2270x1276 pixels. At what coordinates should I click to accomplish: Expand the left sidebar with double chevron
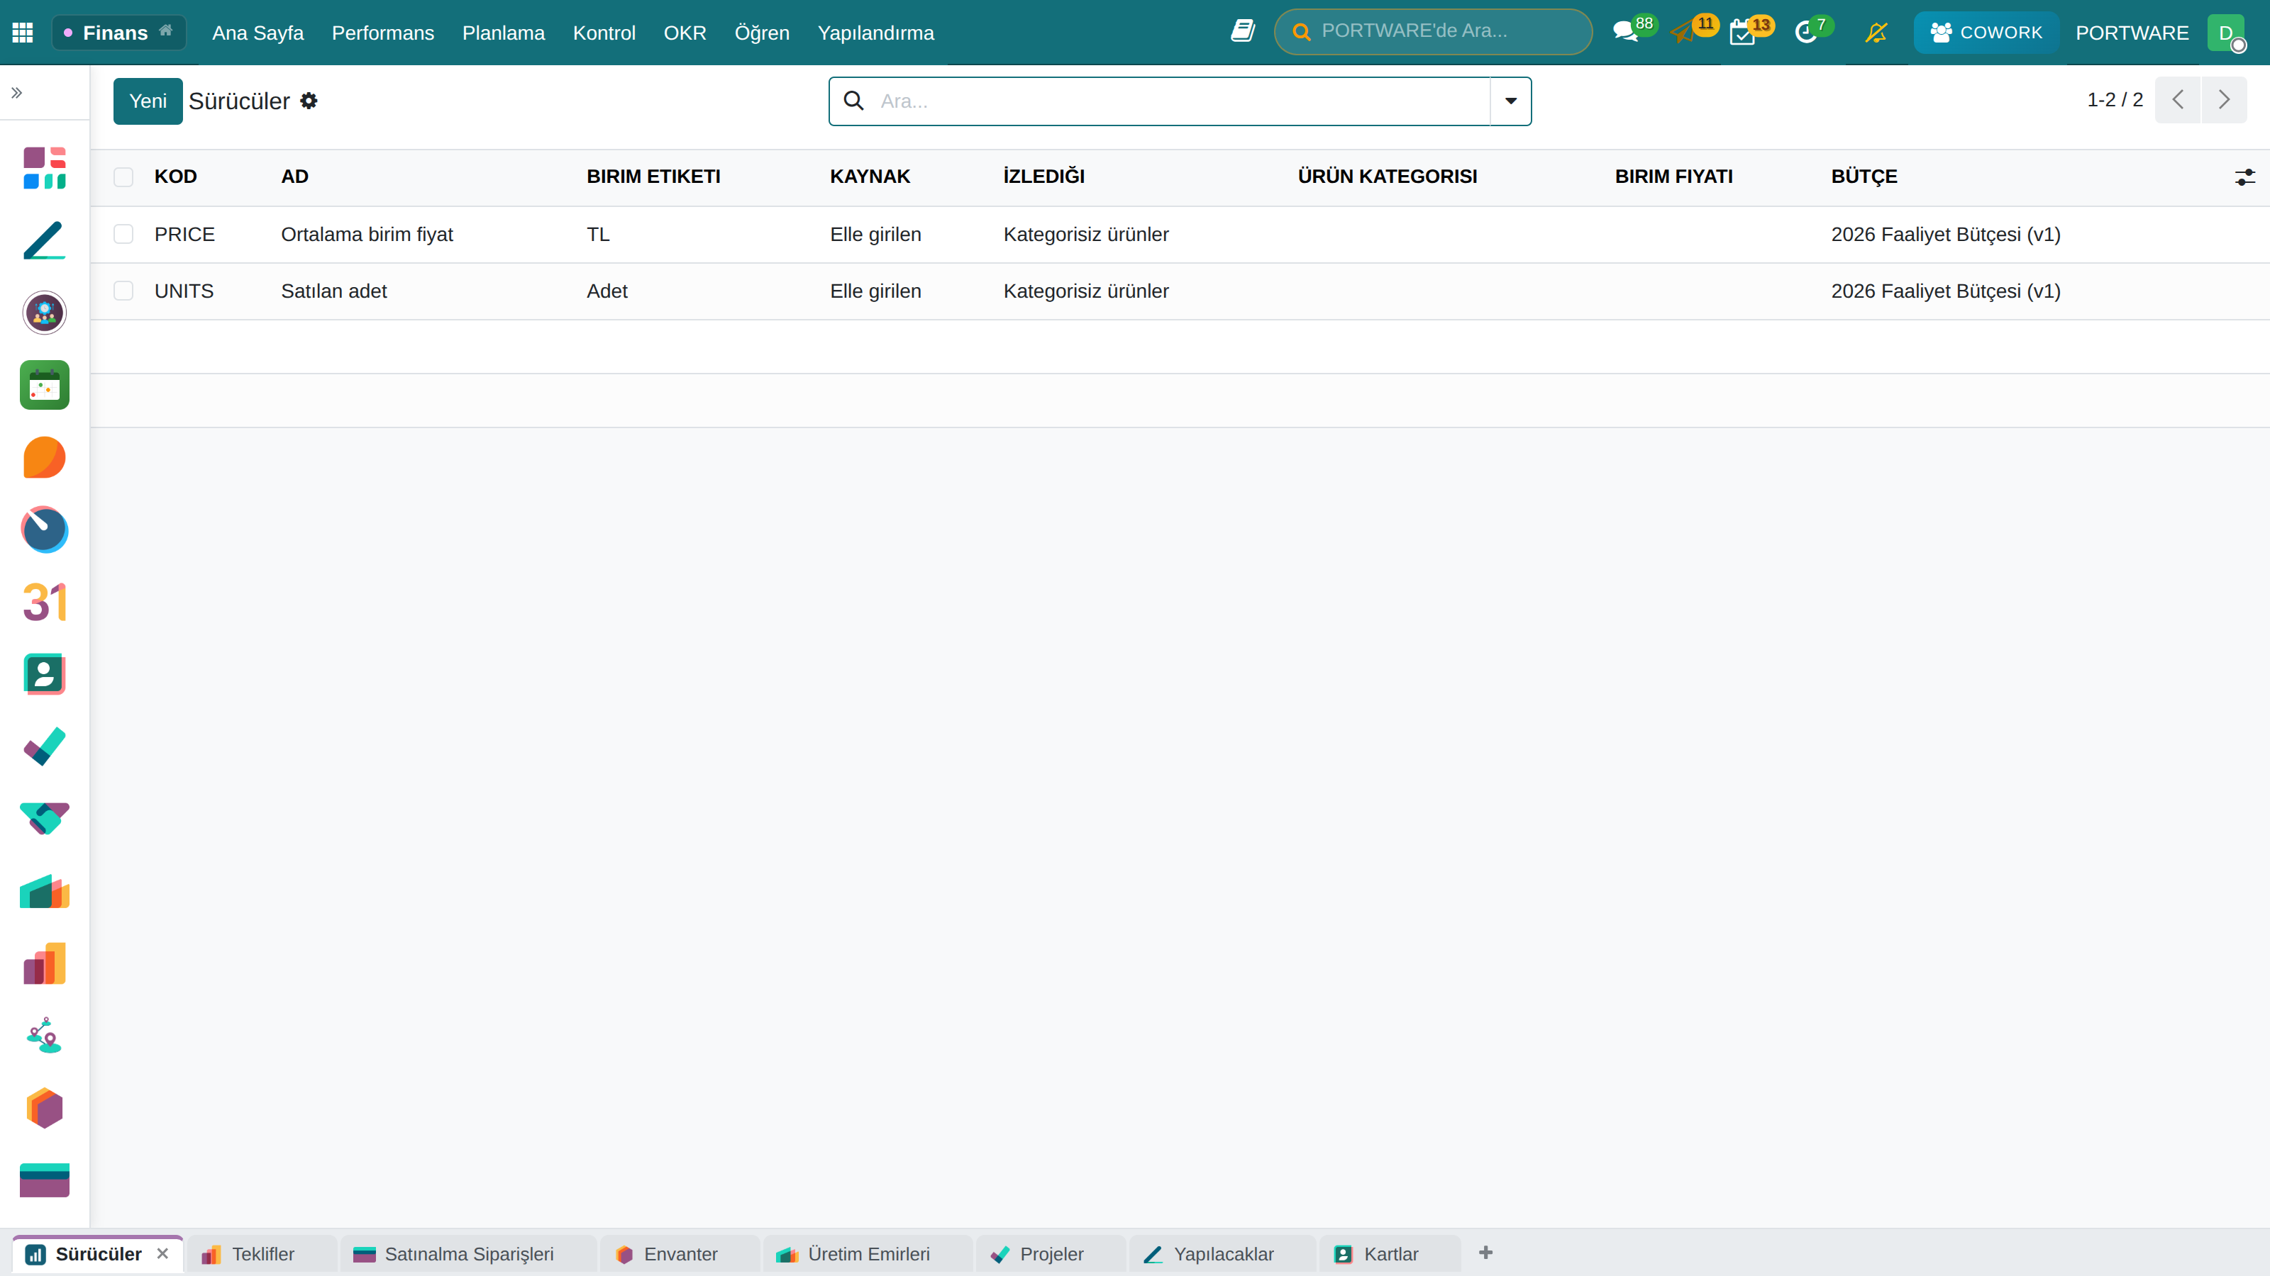point(17,92)
